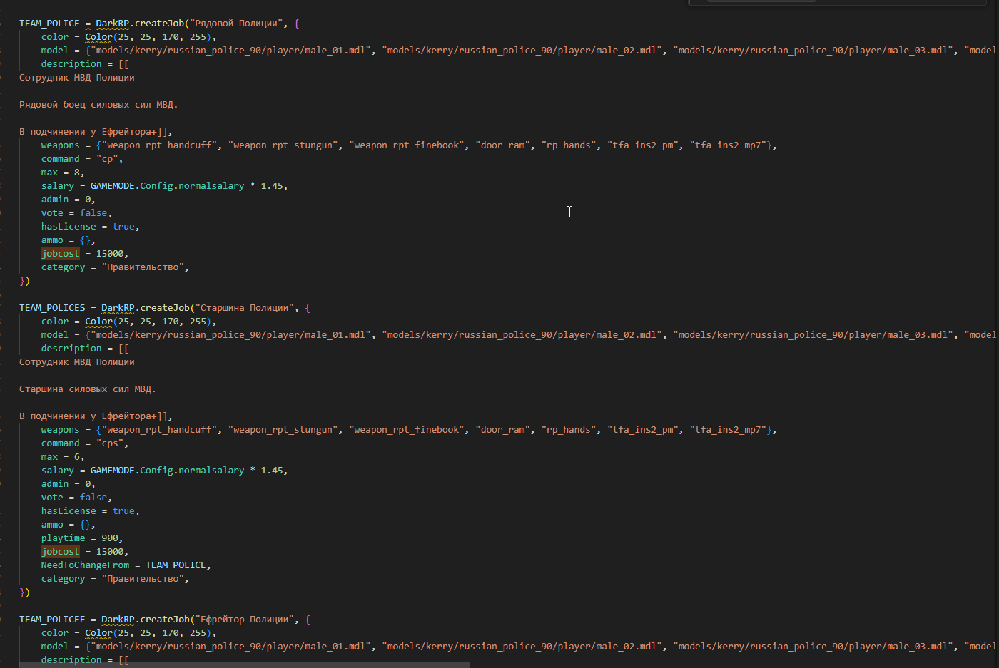Click hasLicense property above playtime line
999x668 pixels.
[69, 511]
